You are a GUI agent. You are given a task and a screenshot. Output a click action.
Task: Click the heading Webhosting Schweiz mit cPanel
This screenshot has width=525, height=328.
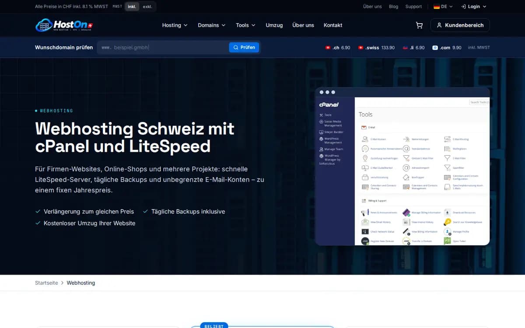pyautogui.click(x=135, y=137)
